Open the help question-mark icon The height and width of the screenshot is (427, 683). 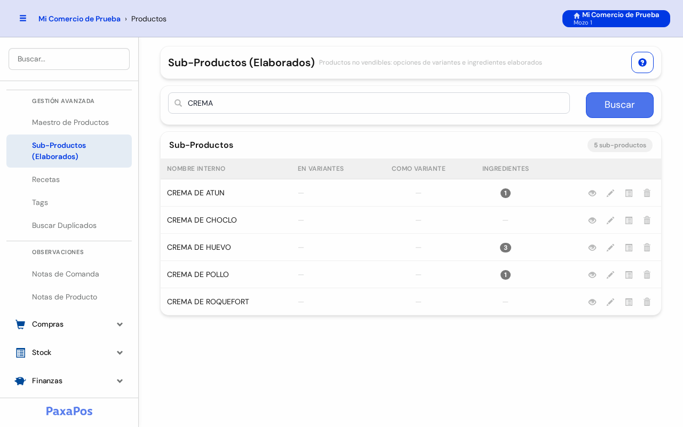pos(642,62)
